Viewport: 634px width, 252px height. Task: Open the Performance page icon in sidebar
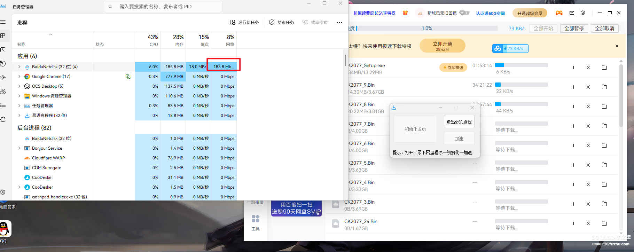tap(3, 50)
